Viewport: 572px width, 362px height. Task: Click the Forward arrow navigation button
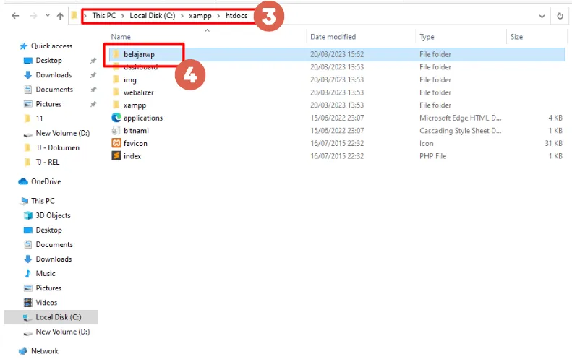[33, 16]
